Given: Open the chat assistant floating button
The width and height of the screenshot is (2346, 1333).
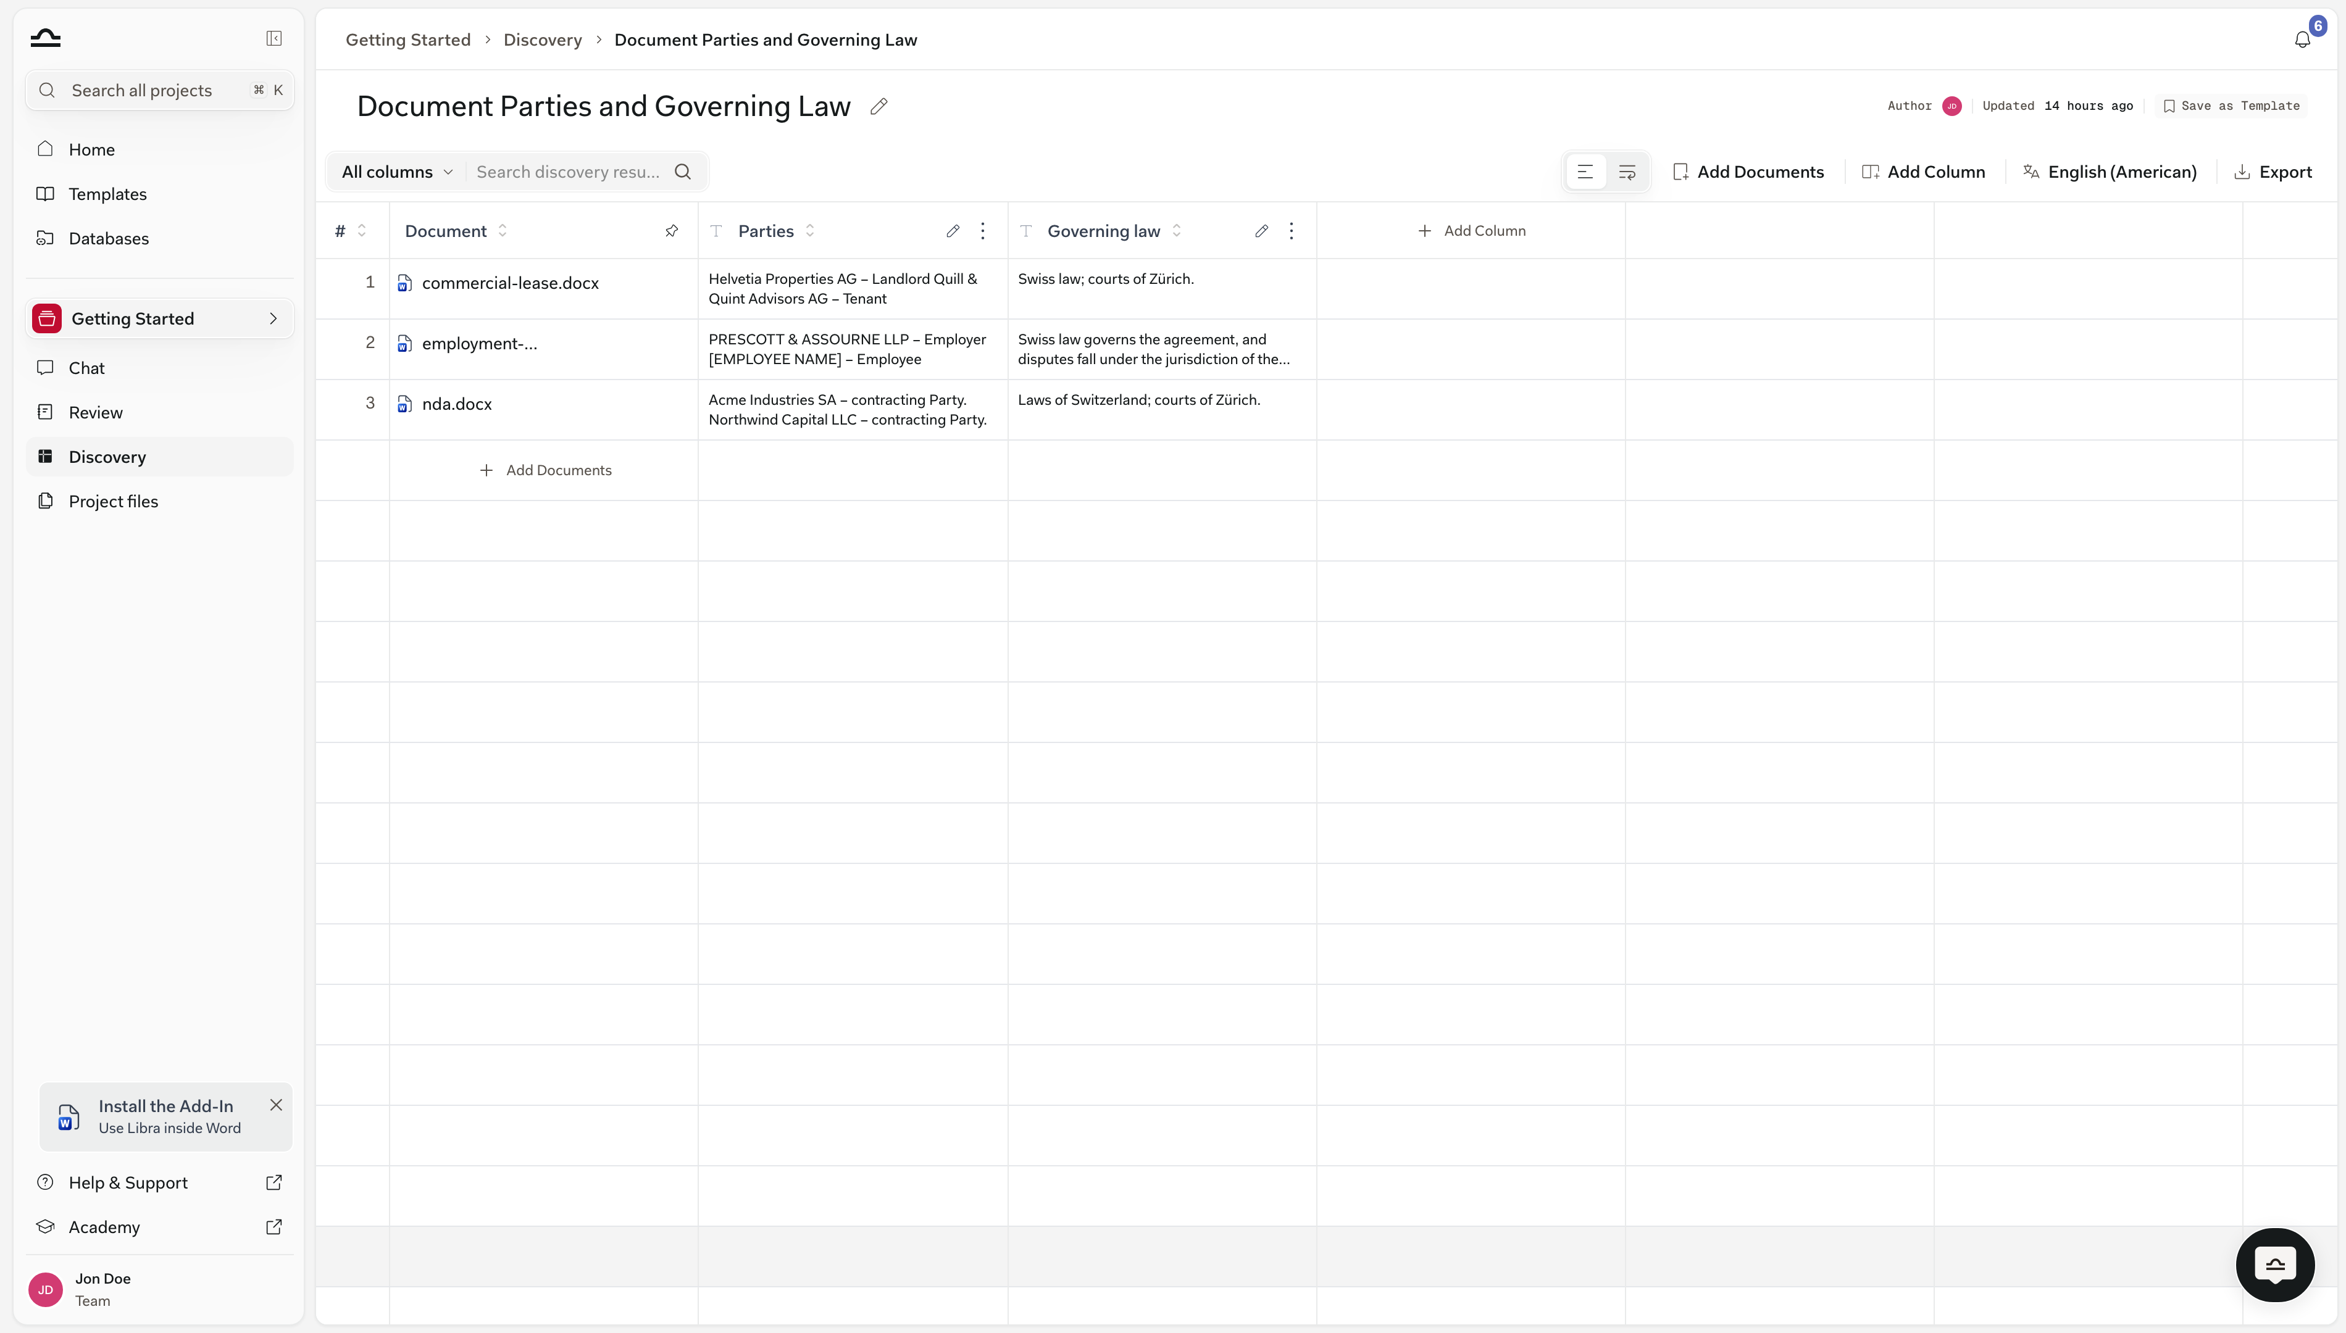Looking at the screenshot, I should [2274, 1264].
